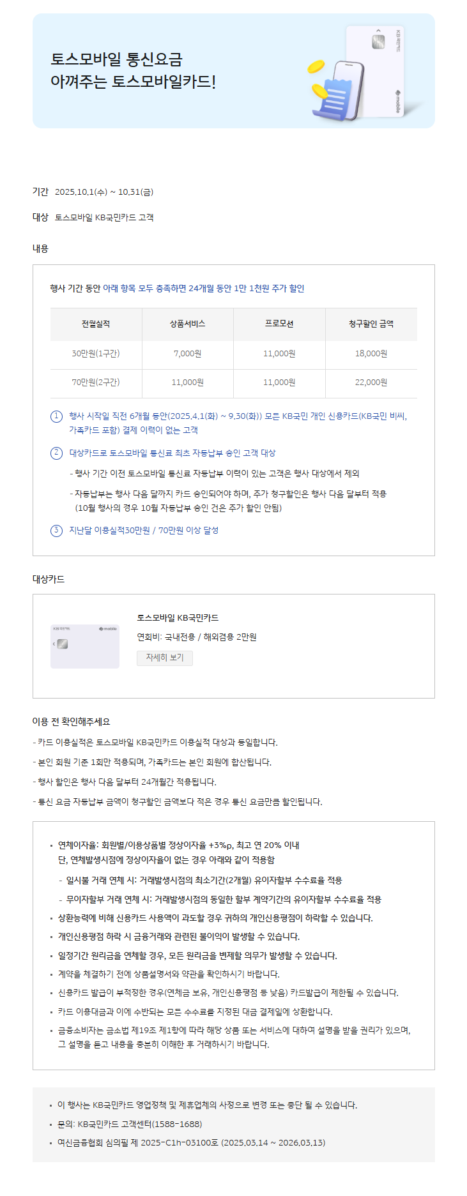Viewport: 467px width, 1196px height.
Task: Click the white KB card image in banner
Action: pos(376,70)
